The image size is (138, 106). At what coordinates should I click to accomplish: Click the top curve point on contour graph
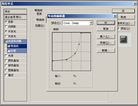(x=81, y=33)
